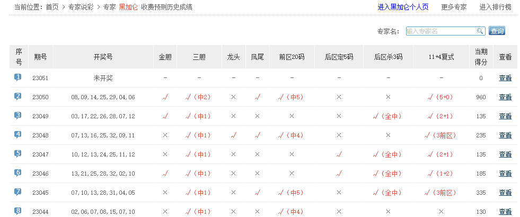Click the 当期得分 column header

(481, 56)
